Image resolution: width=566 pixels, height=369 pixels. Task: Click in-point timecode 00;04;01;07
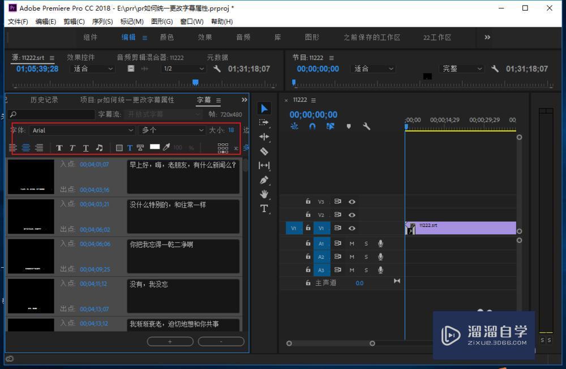coord(94,165)
